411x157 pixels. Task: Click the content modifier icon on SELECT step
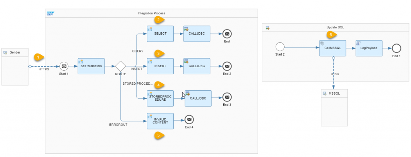150,29
